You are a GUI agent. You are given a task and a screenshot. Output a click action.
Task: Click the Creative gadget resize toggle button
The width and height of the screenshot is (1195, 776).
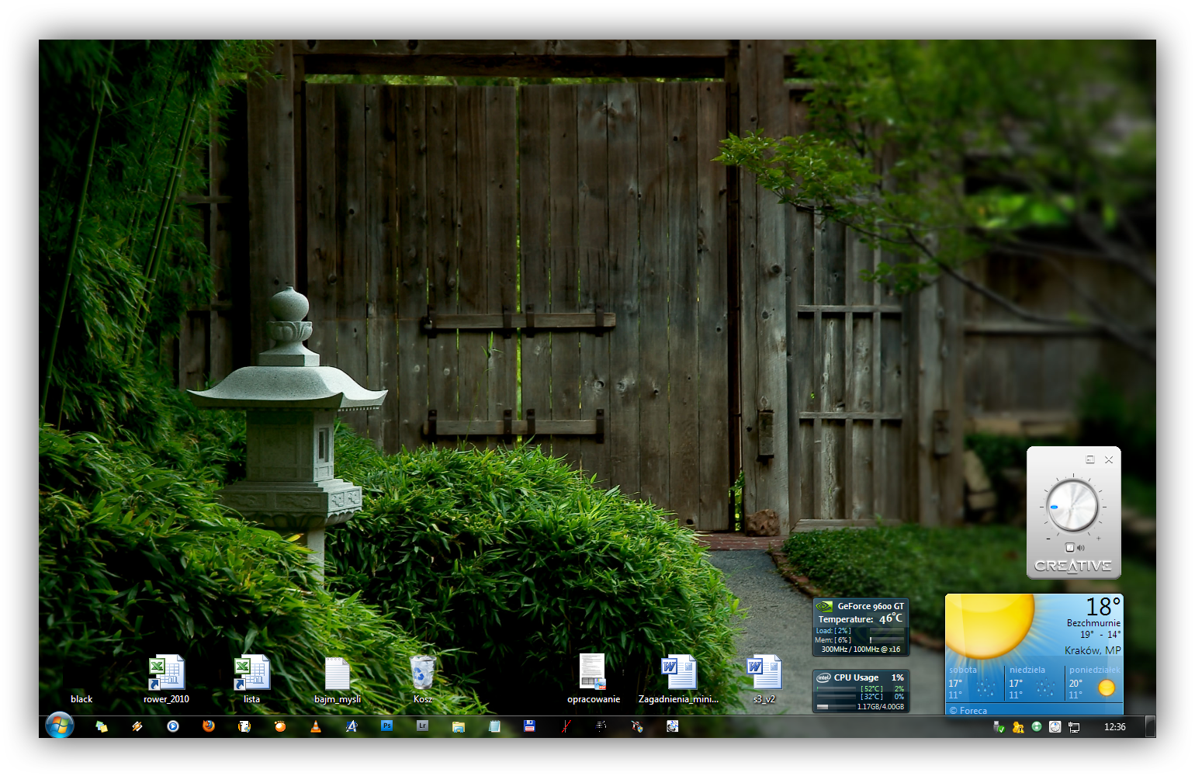pos(1089,459)
